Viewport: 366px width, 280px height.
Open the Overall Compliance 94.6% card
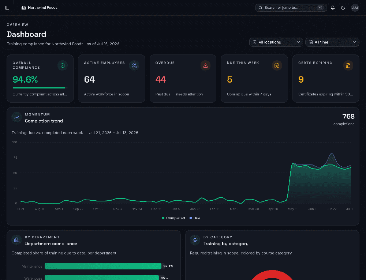(40, 79)
